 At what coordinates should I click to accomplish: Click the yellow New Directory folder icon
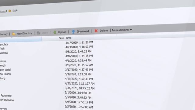pos(14,34)
